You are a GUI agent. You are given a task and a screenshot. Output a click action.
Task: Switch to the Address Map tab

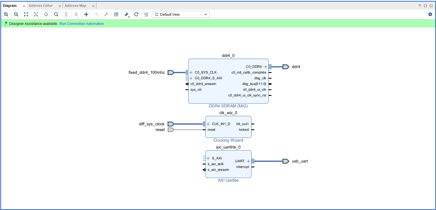point(75,6)
